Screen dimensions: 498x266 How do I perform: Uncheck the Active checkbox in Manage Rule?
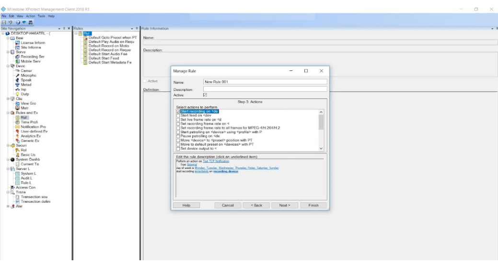click(205, 95)
